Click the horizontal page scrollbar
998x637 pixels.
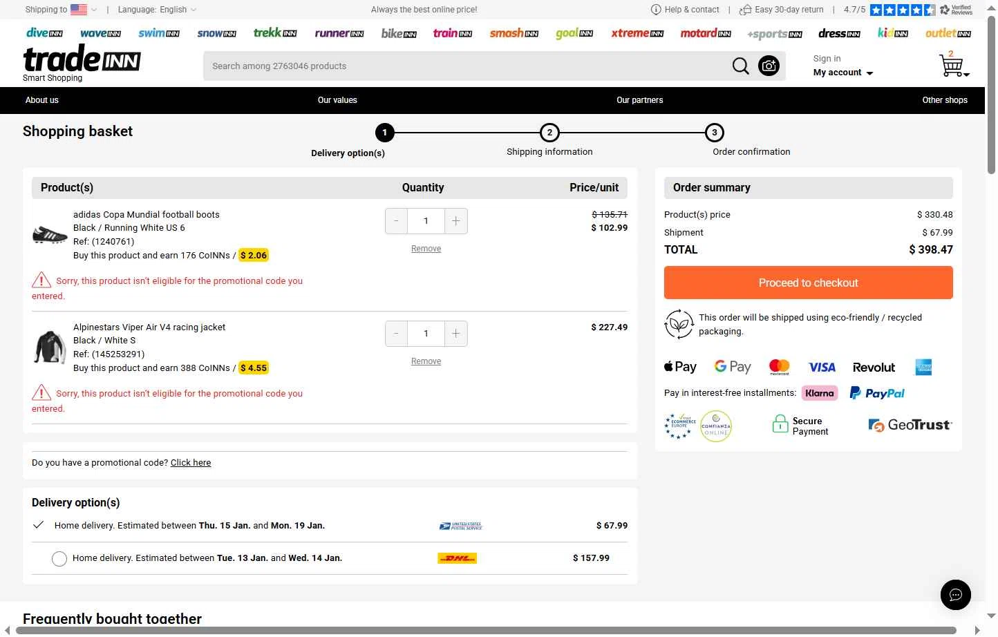[486, 631]
